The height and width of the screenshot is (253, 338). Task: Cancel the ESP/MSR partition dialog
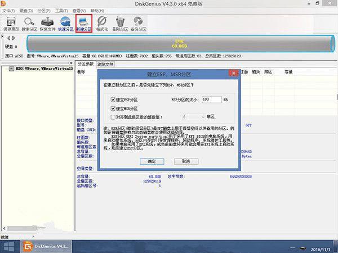pos(186,161)
